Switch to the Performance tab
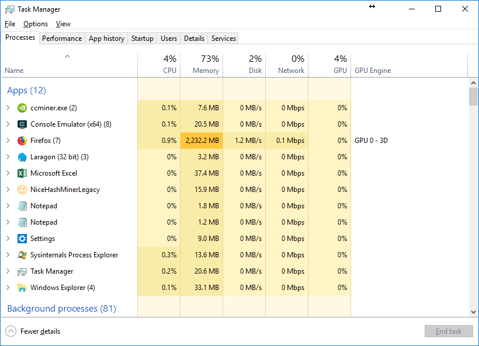The height and width of the screenshot is (346, 479). [x=62, y=39]
